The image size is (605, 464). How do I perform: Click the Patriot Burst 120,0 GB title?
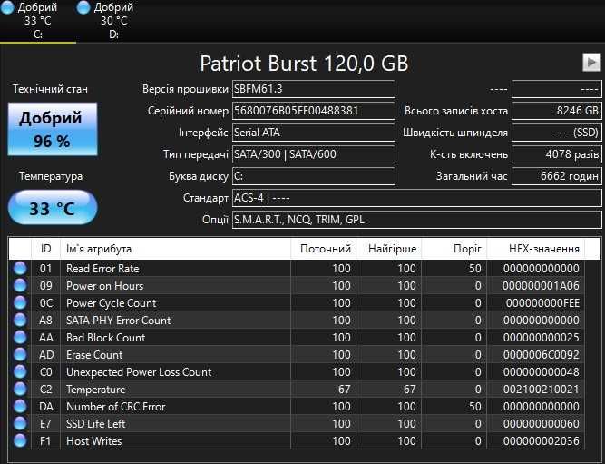point(304,63)
